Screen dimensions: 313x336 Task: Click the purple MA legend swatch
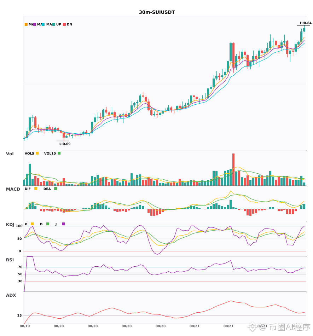click(x=35, y=24)
